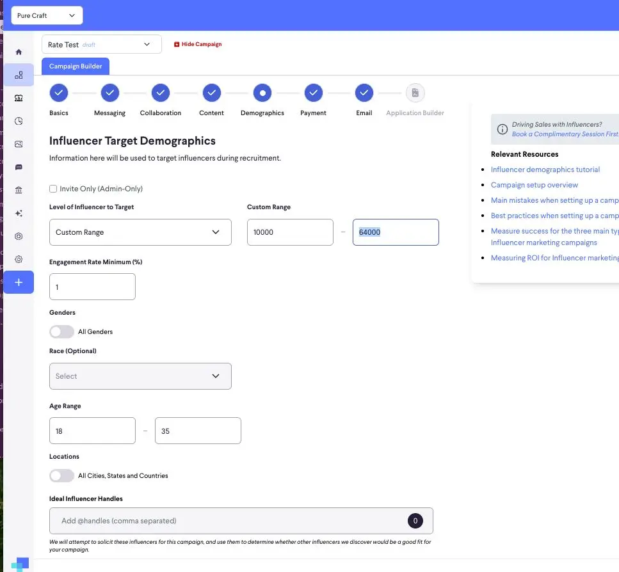Viewport: 619px width, 572px height.
Task: Go to the Collaboration step circle
Action: 161,93
